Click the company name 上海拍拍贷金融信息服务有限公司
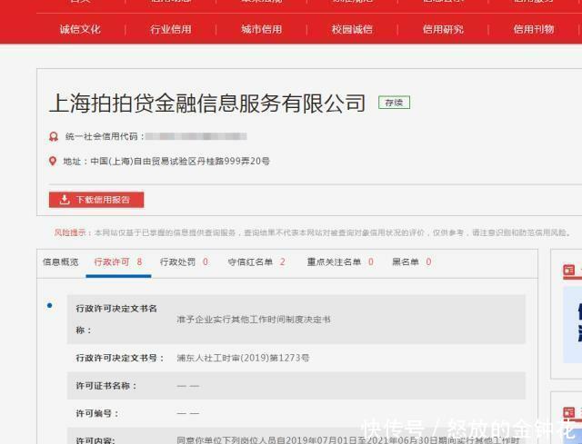Viewport: 582px width, 444px height. (207, 103)
